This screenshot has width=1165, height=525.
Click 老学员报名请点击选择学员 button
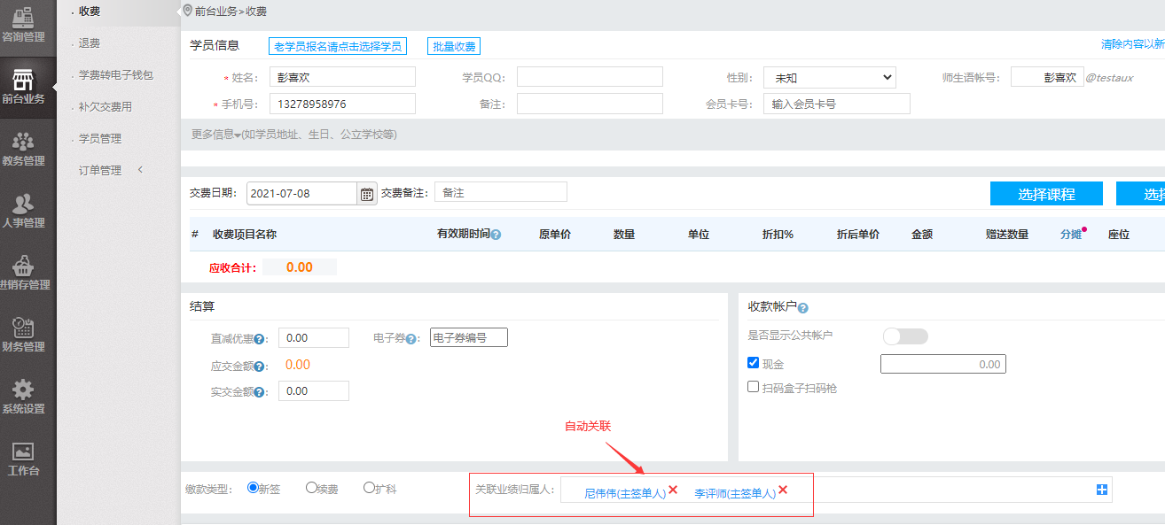(x=338, y=46)
